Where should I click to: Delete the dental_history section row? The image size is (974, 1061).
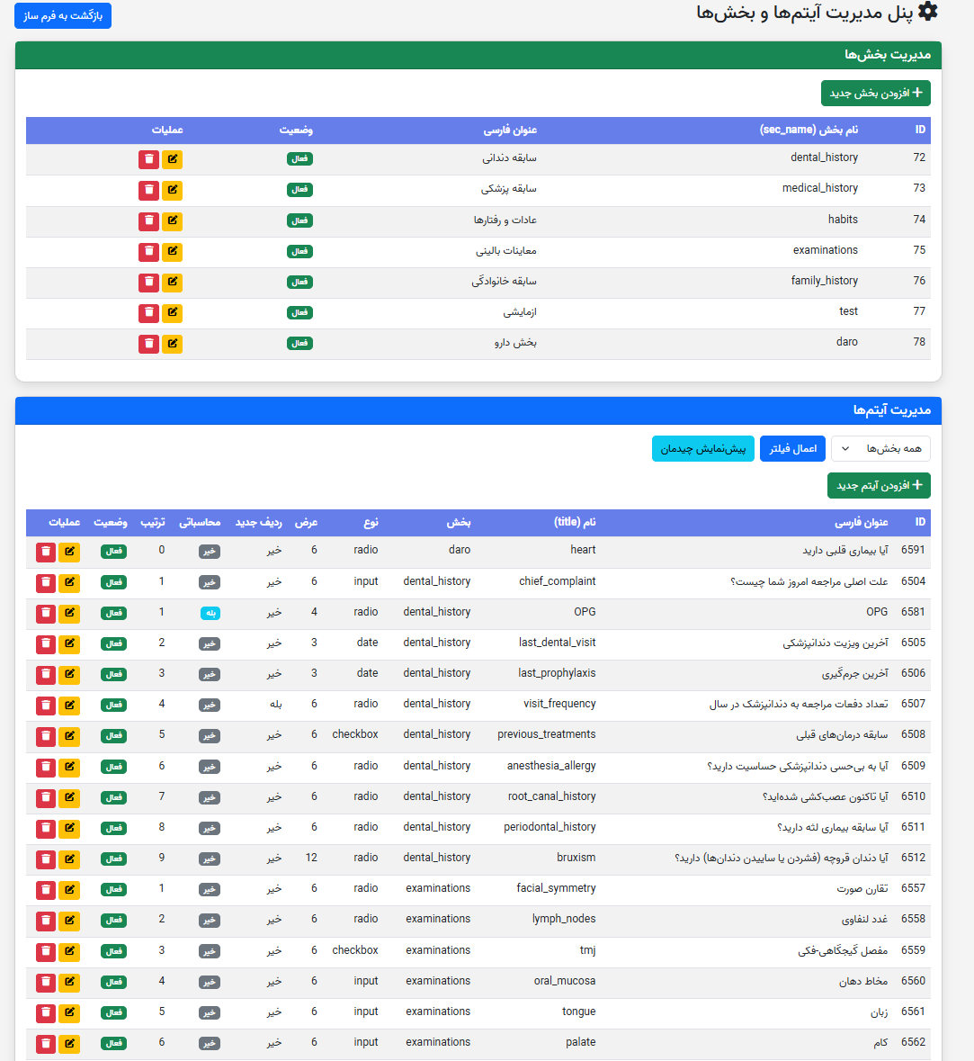click(x=148, y=159)
